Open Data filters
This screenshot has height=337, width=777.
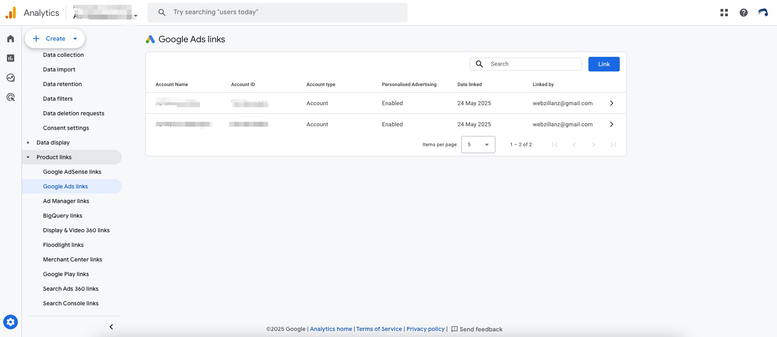(x=58, y=99)
